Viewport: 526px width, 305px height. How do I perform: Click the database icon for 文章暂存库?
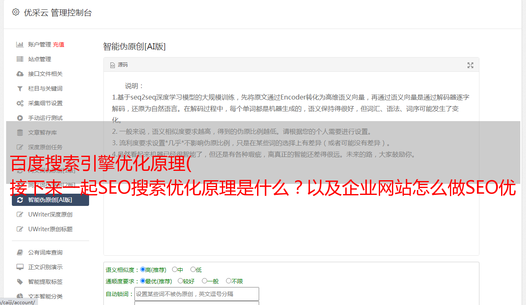click(20, 133)
